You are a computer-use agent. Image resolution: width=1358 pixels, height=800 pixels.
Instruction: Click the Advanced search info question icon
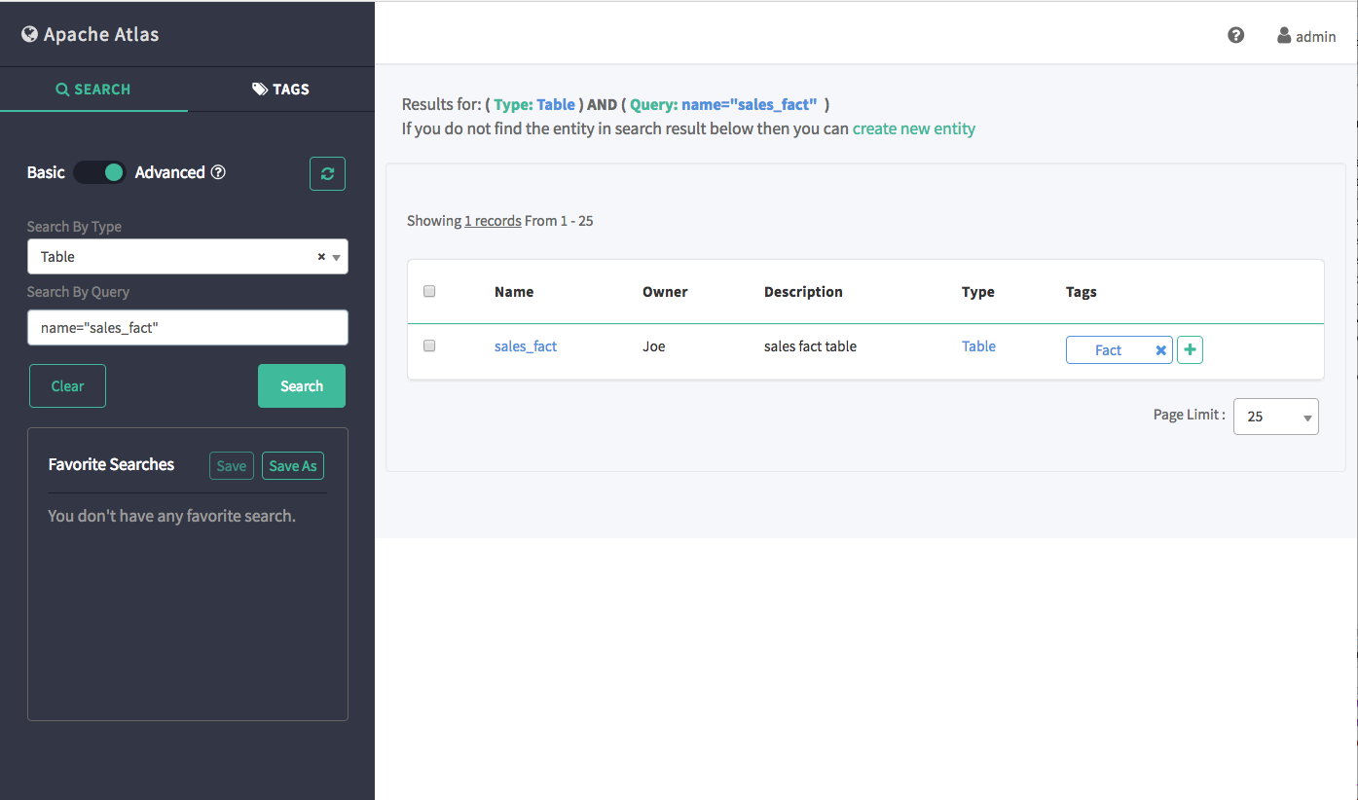218,172
